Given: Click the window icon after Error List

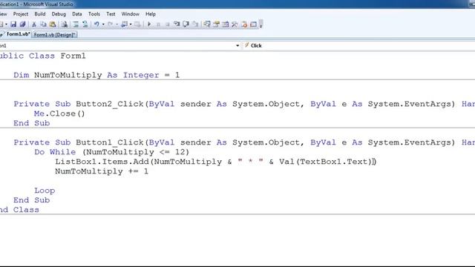Looking at the screenshot, I should pos(253,24).
